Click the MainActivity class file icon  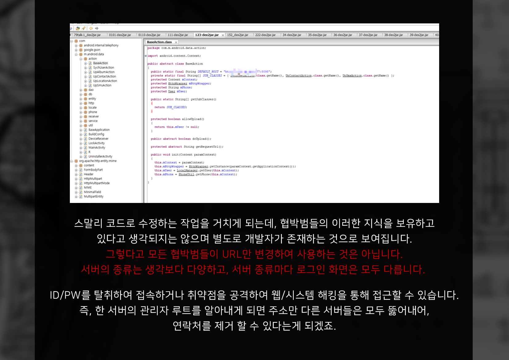(x=86, y=148)
